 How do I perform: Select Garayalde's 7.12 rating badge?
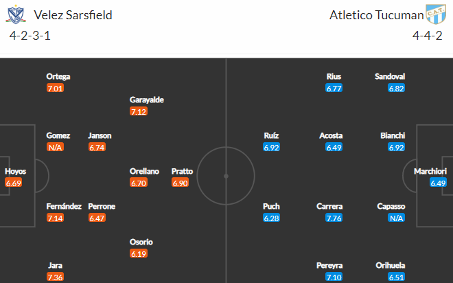pyautogui.click(x=139, y=111)
